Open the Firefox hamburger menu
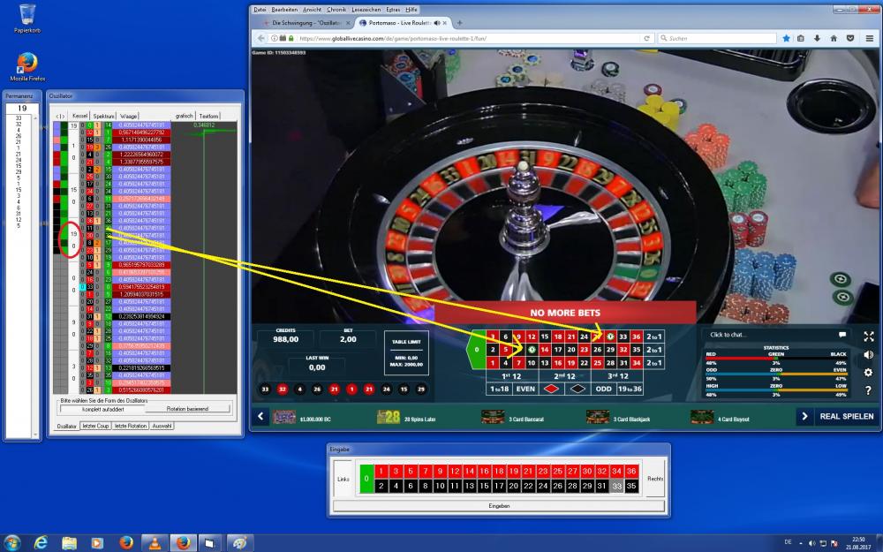Screen dimensions: 883x552 870,38
